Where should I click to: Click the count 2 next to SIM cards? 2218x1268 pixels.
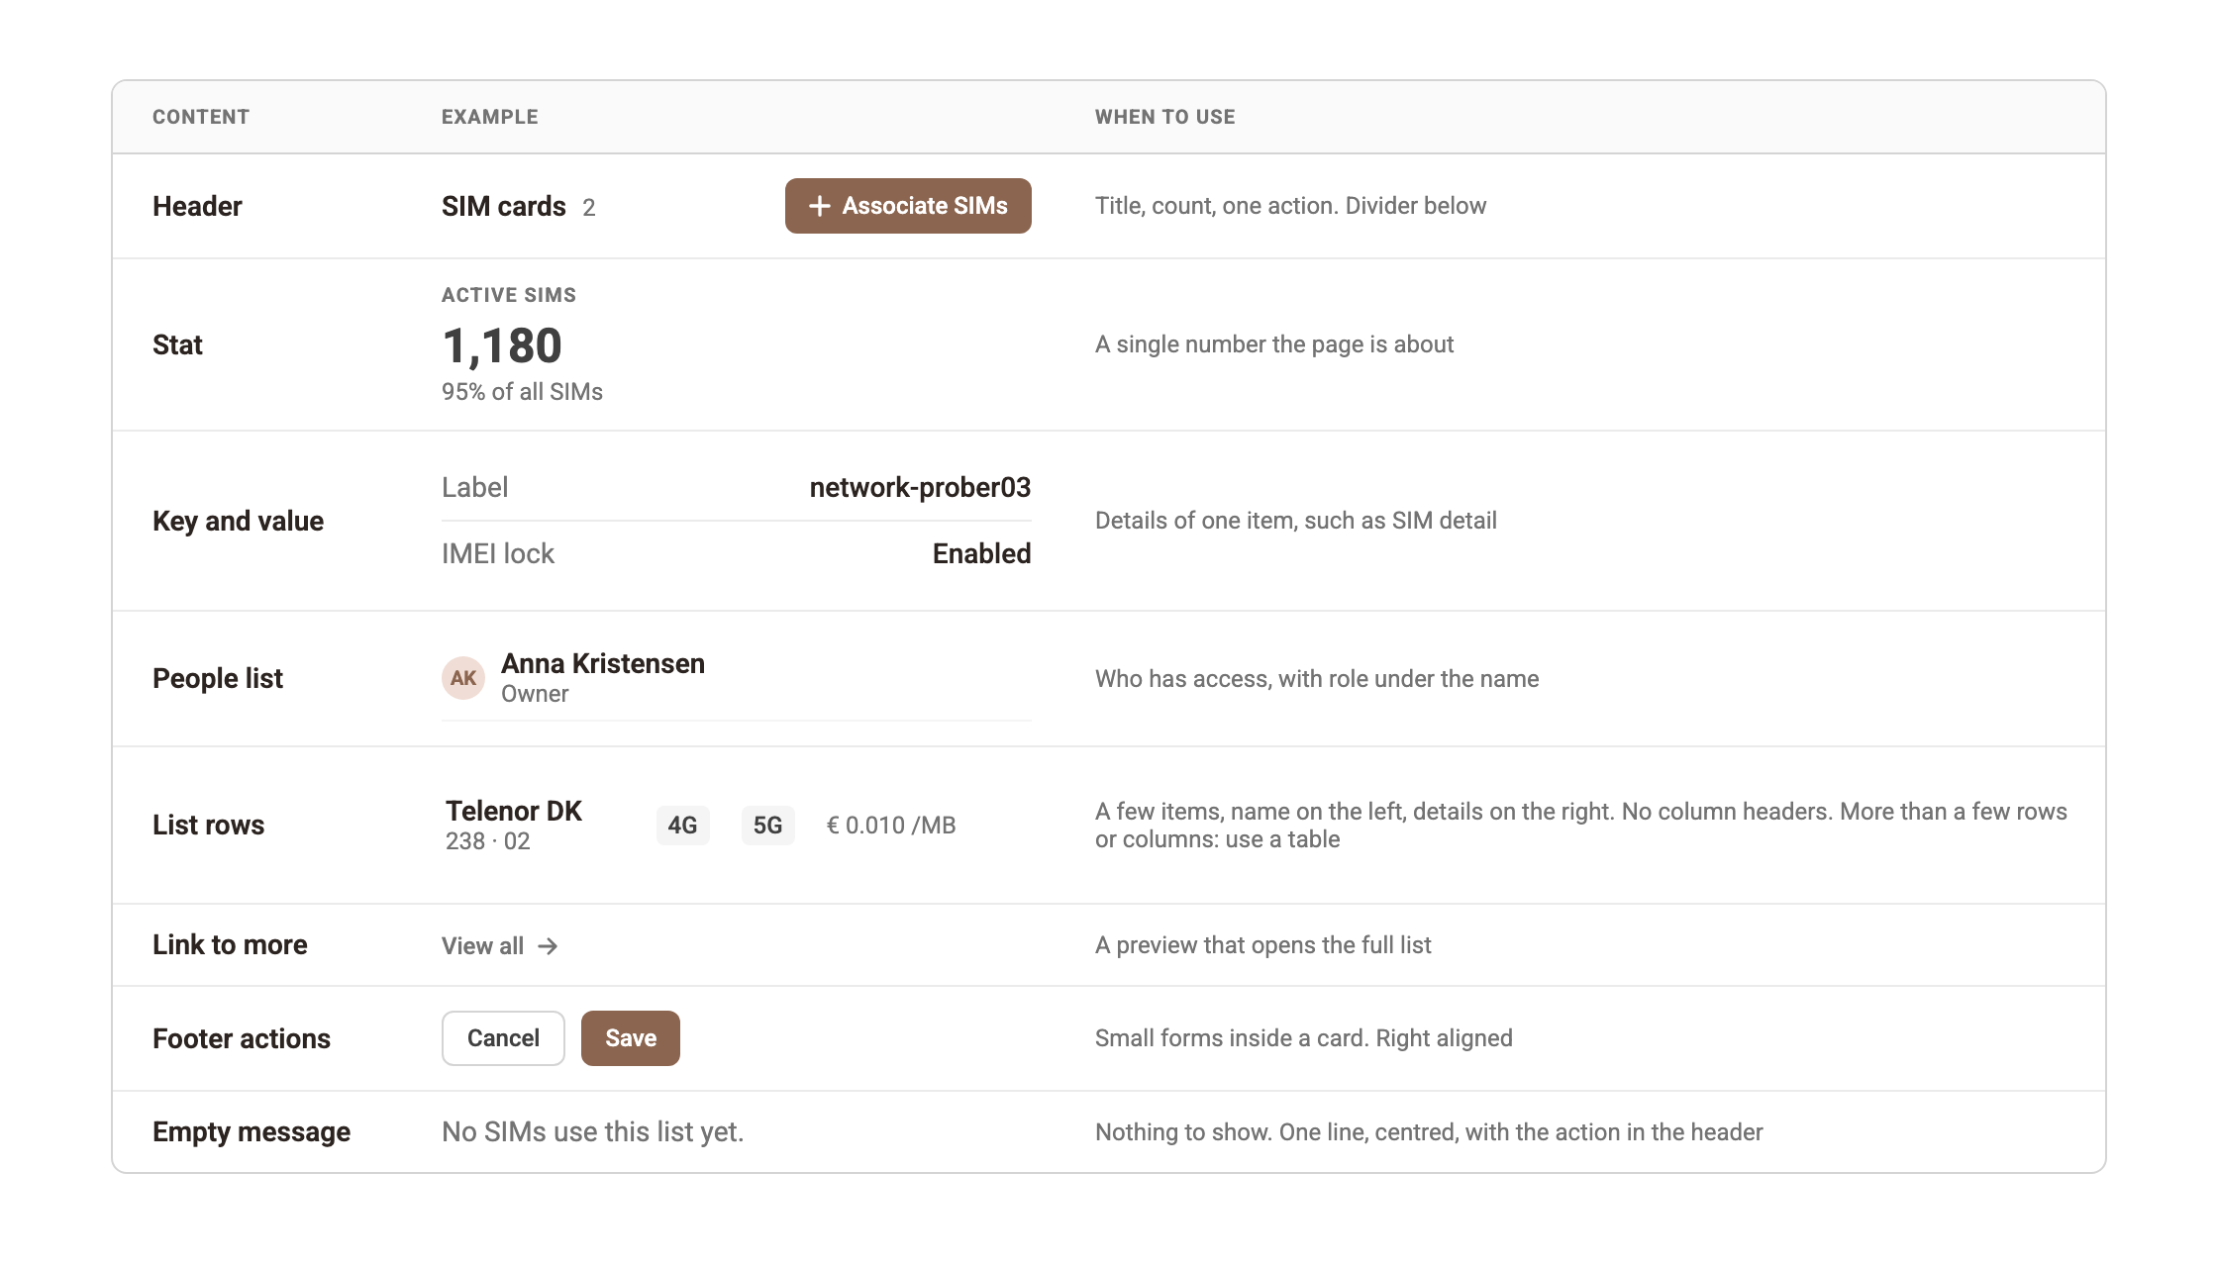tap(589, 207)
